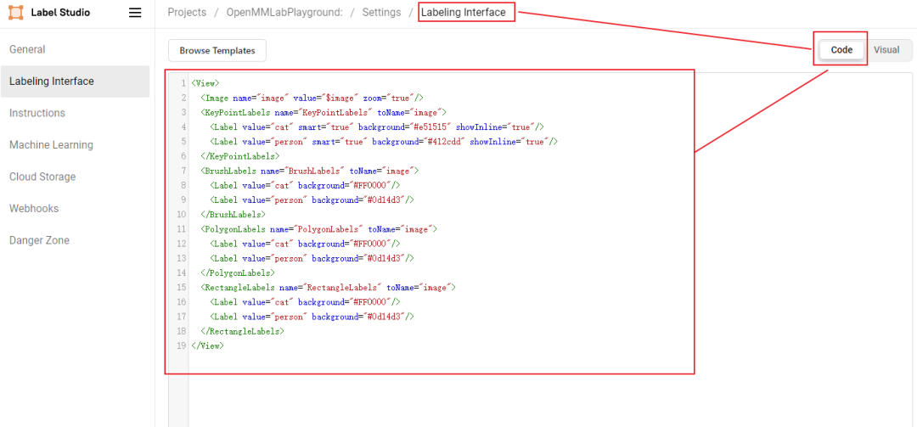Click the BrushLabels opening tag line
This screenshot has width=917, height=427.
coord(309,171)
